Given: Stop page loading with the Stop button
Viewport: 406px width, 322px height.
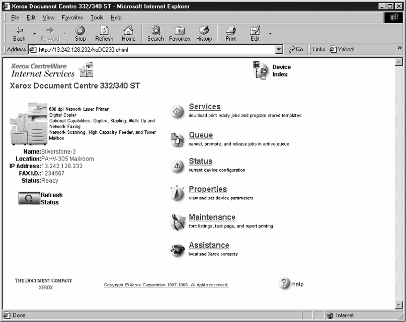Looking at the screenshot, I should (x=80, y=34).
